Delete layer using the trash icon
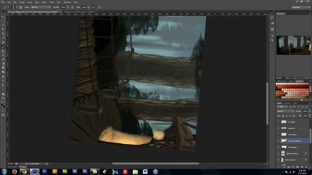312x175 pixels. tap(307, 167)
